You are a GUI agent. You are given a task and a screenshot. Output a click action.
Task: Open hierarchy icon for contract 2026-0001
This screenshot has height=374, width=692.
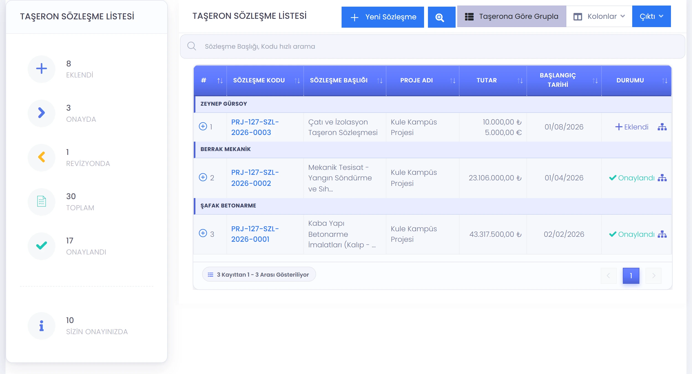[662, 234]
